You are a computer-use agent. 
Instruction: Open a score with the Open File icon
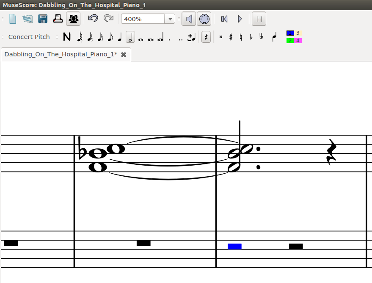pyautogui.click(x=27, y=19)
